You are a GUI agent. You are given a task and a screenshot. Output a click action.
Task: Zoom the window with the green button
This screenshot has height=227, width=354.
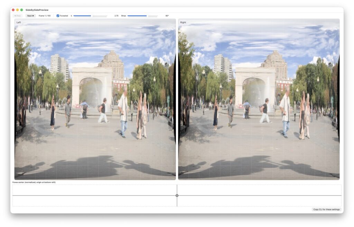(x=21, y=10)
